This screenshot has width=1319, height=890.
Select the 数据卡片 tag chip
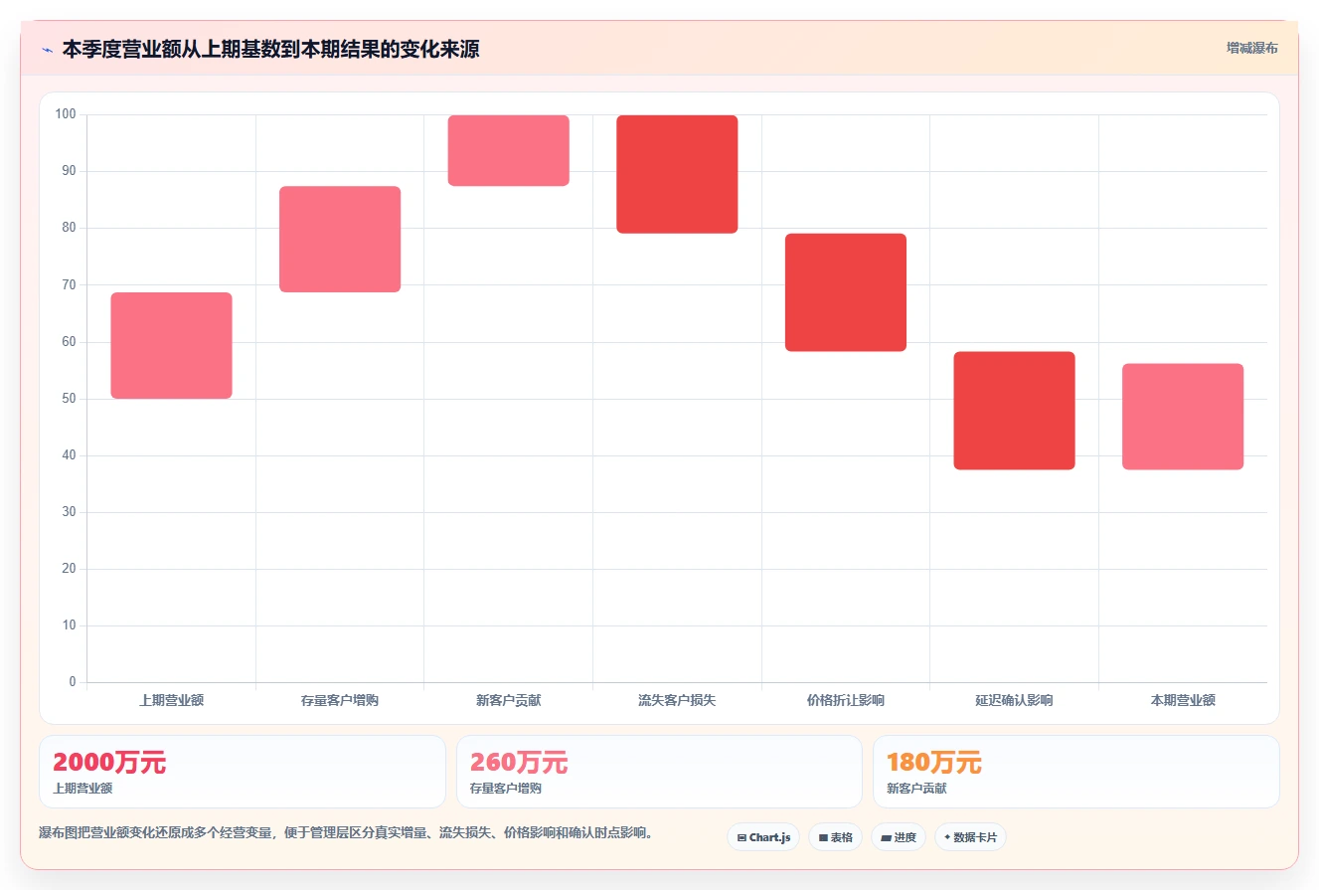(970, 837)
